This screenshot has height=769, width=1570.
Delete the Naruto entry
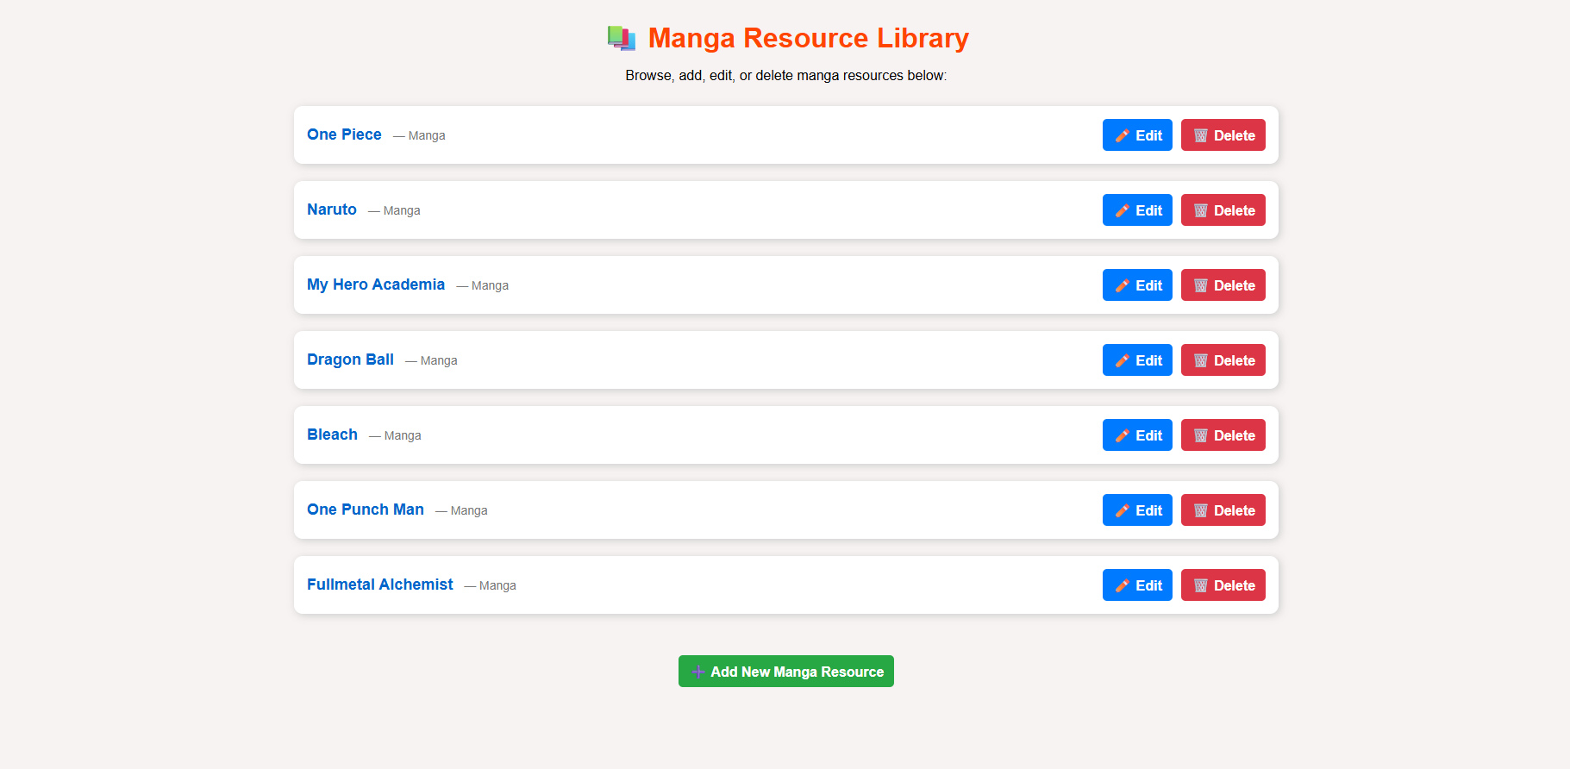click(x=1223, y=210)
